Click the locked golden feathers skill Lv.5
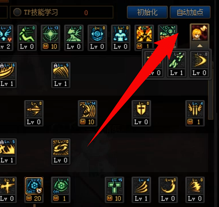 click(61, 71)
